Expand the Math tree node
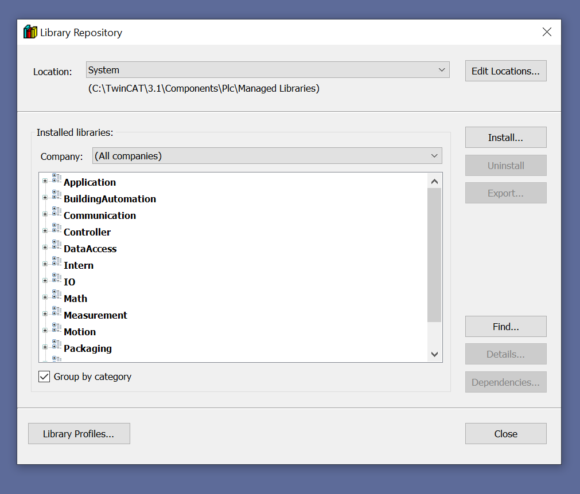Image resolution: width=580 pixels, height=494 pixels. tap(45, 297)
